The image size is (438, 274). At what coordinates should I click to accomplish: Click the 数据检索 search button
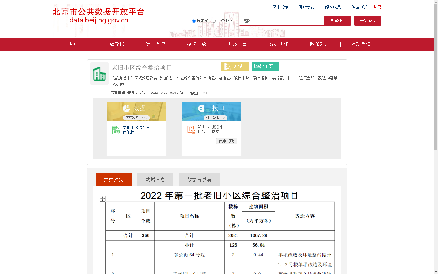[338, 21]
